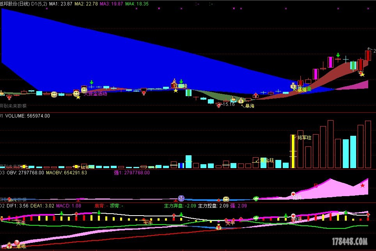Screen dimensions: 376x251
Task: Click the 大资金活动 annotation text
Action: pos(95,94)
